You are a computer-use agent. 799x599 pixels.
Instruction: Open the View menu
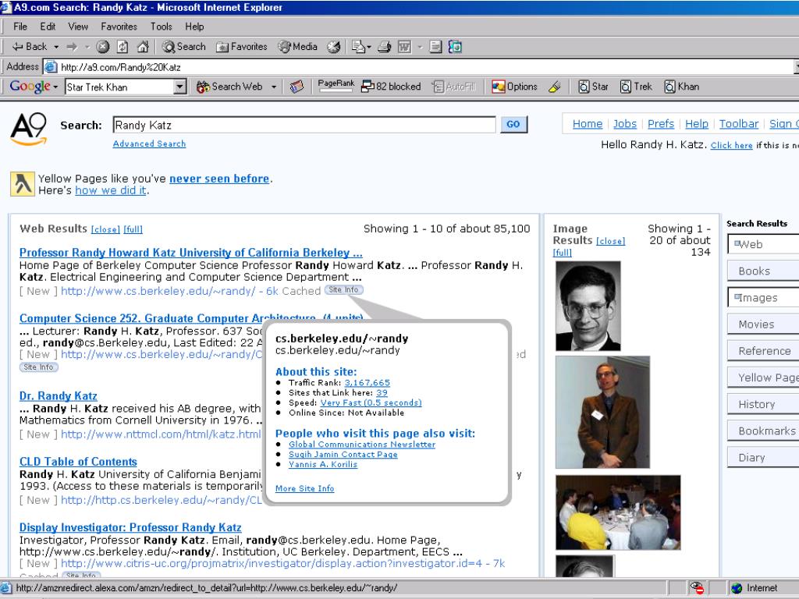click(x=78, y=27)
